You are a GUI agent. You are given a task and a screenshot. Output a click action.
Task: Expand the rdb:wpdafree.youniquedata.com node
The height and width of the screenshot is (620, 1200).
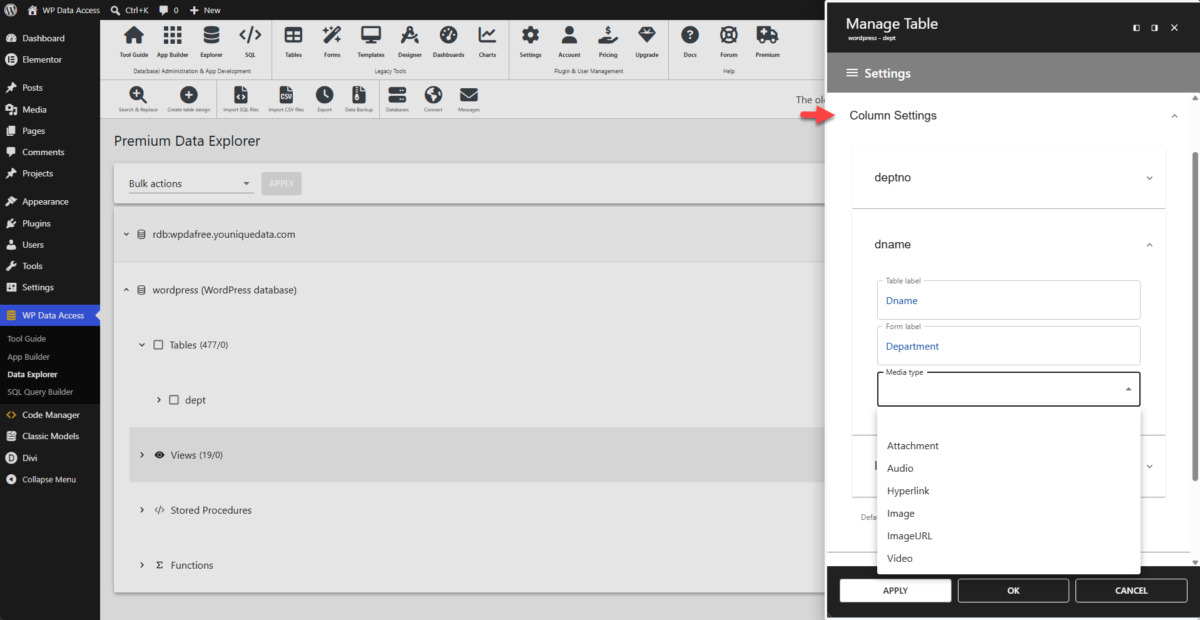click(x=126, y=234)
